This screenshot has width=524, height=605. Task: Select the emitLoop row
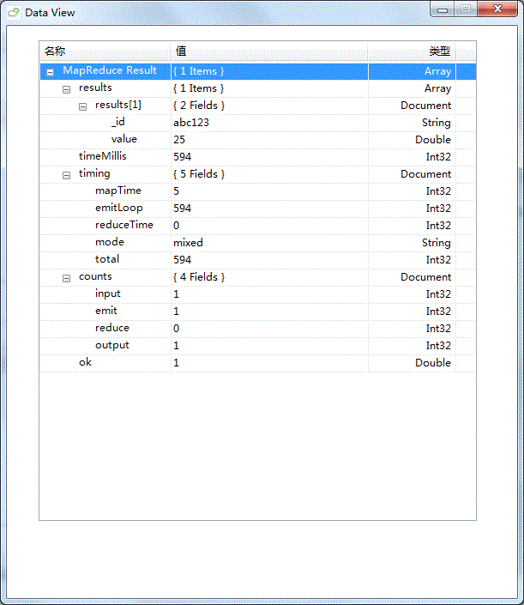pos(258,209)
